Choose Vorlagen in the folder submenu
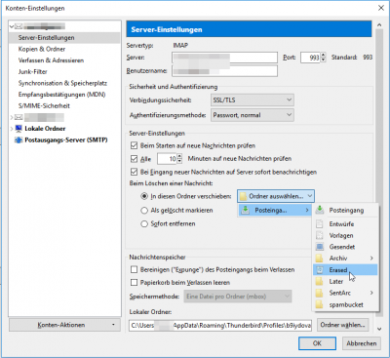 point(345,235)
